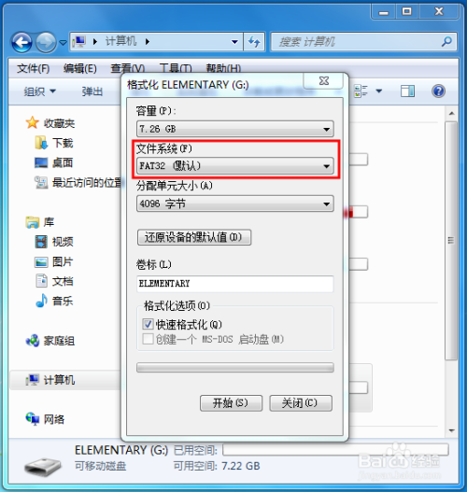Open the 文件系统 FAT32 dropdown

(235, 165)
